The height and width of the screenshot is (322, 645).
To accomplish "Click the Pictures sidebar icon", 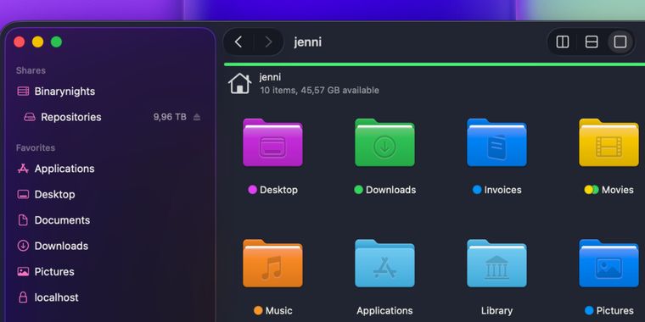I will pos(23,271).
